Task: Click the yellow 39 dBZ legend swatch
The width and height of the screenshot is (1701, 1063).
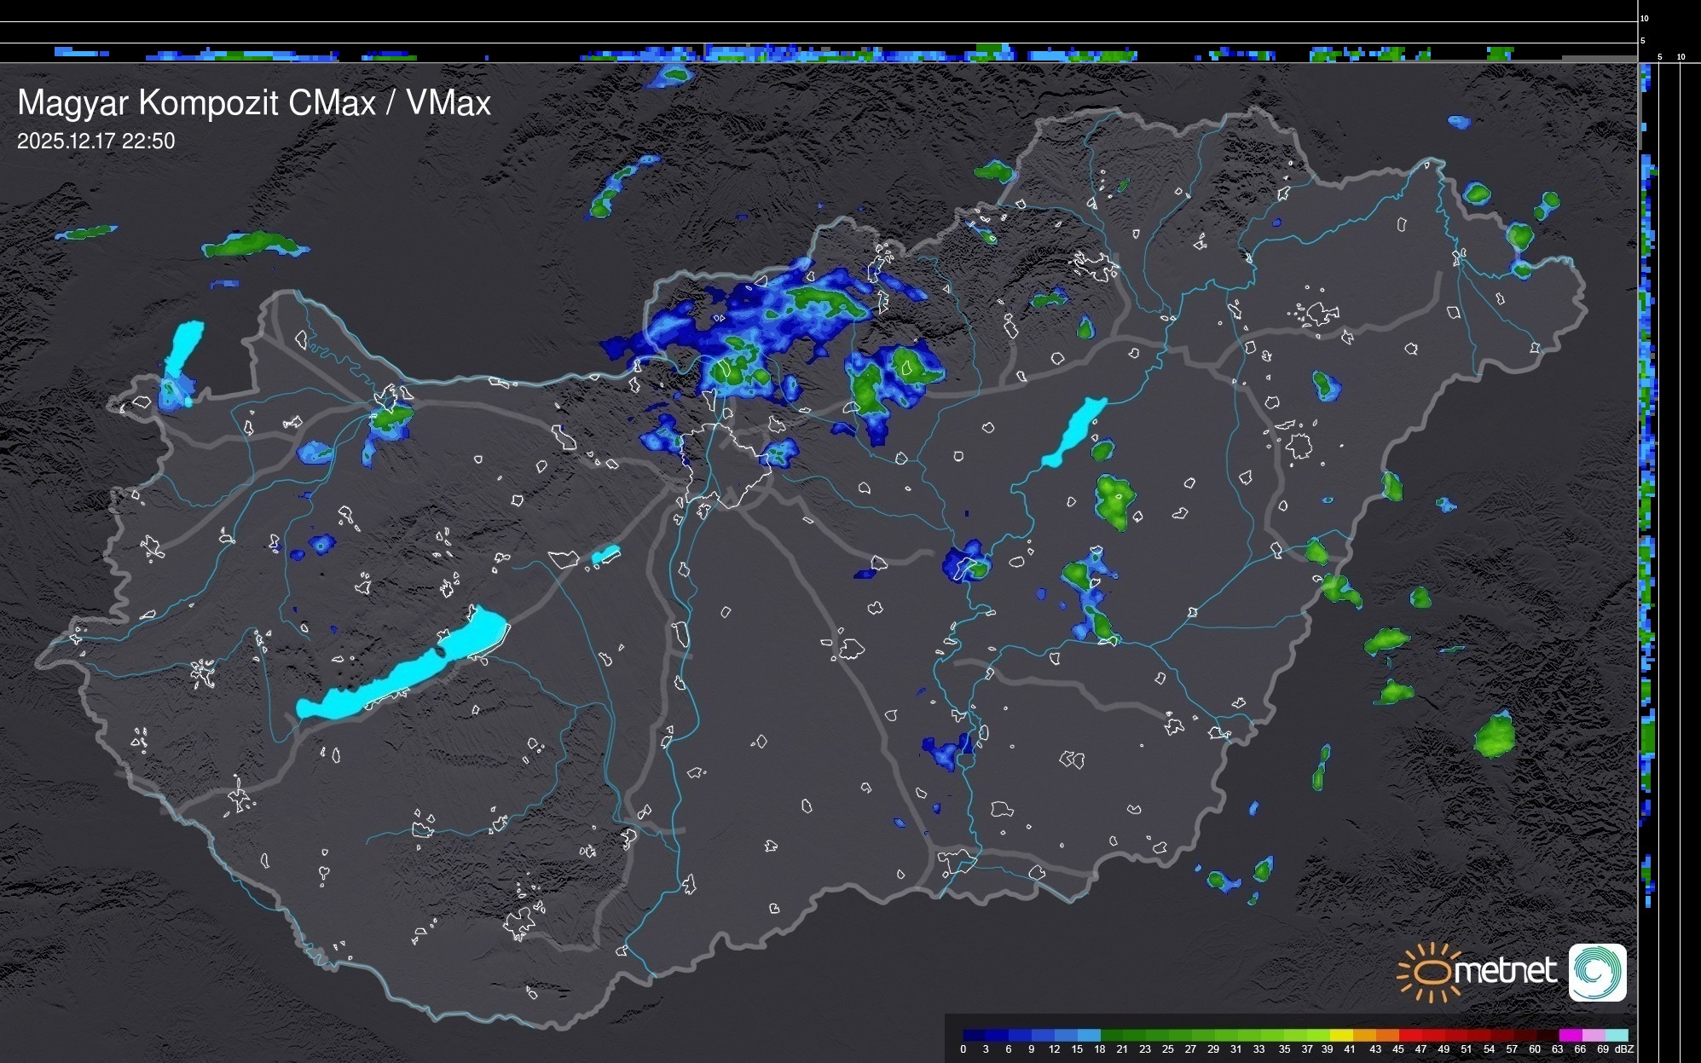Action: 1341,1035
